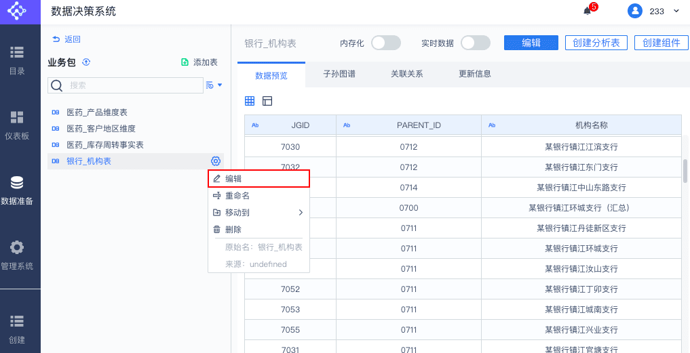Switch to field layout view icon
This screenshot has height=353, width=690.
267,101
